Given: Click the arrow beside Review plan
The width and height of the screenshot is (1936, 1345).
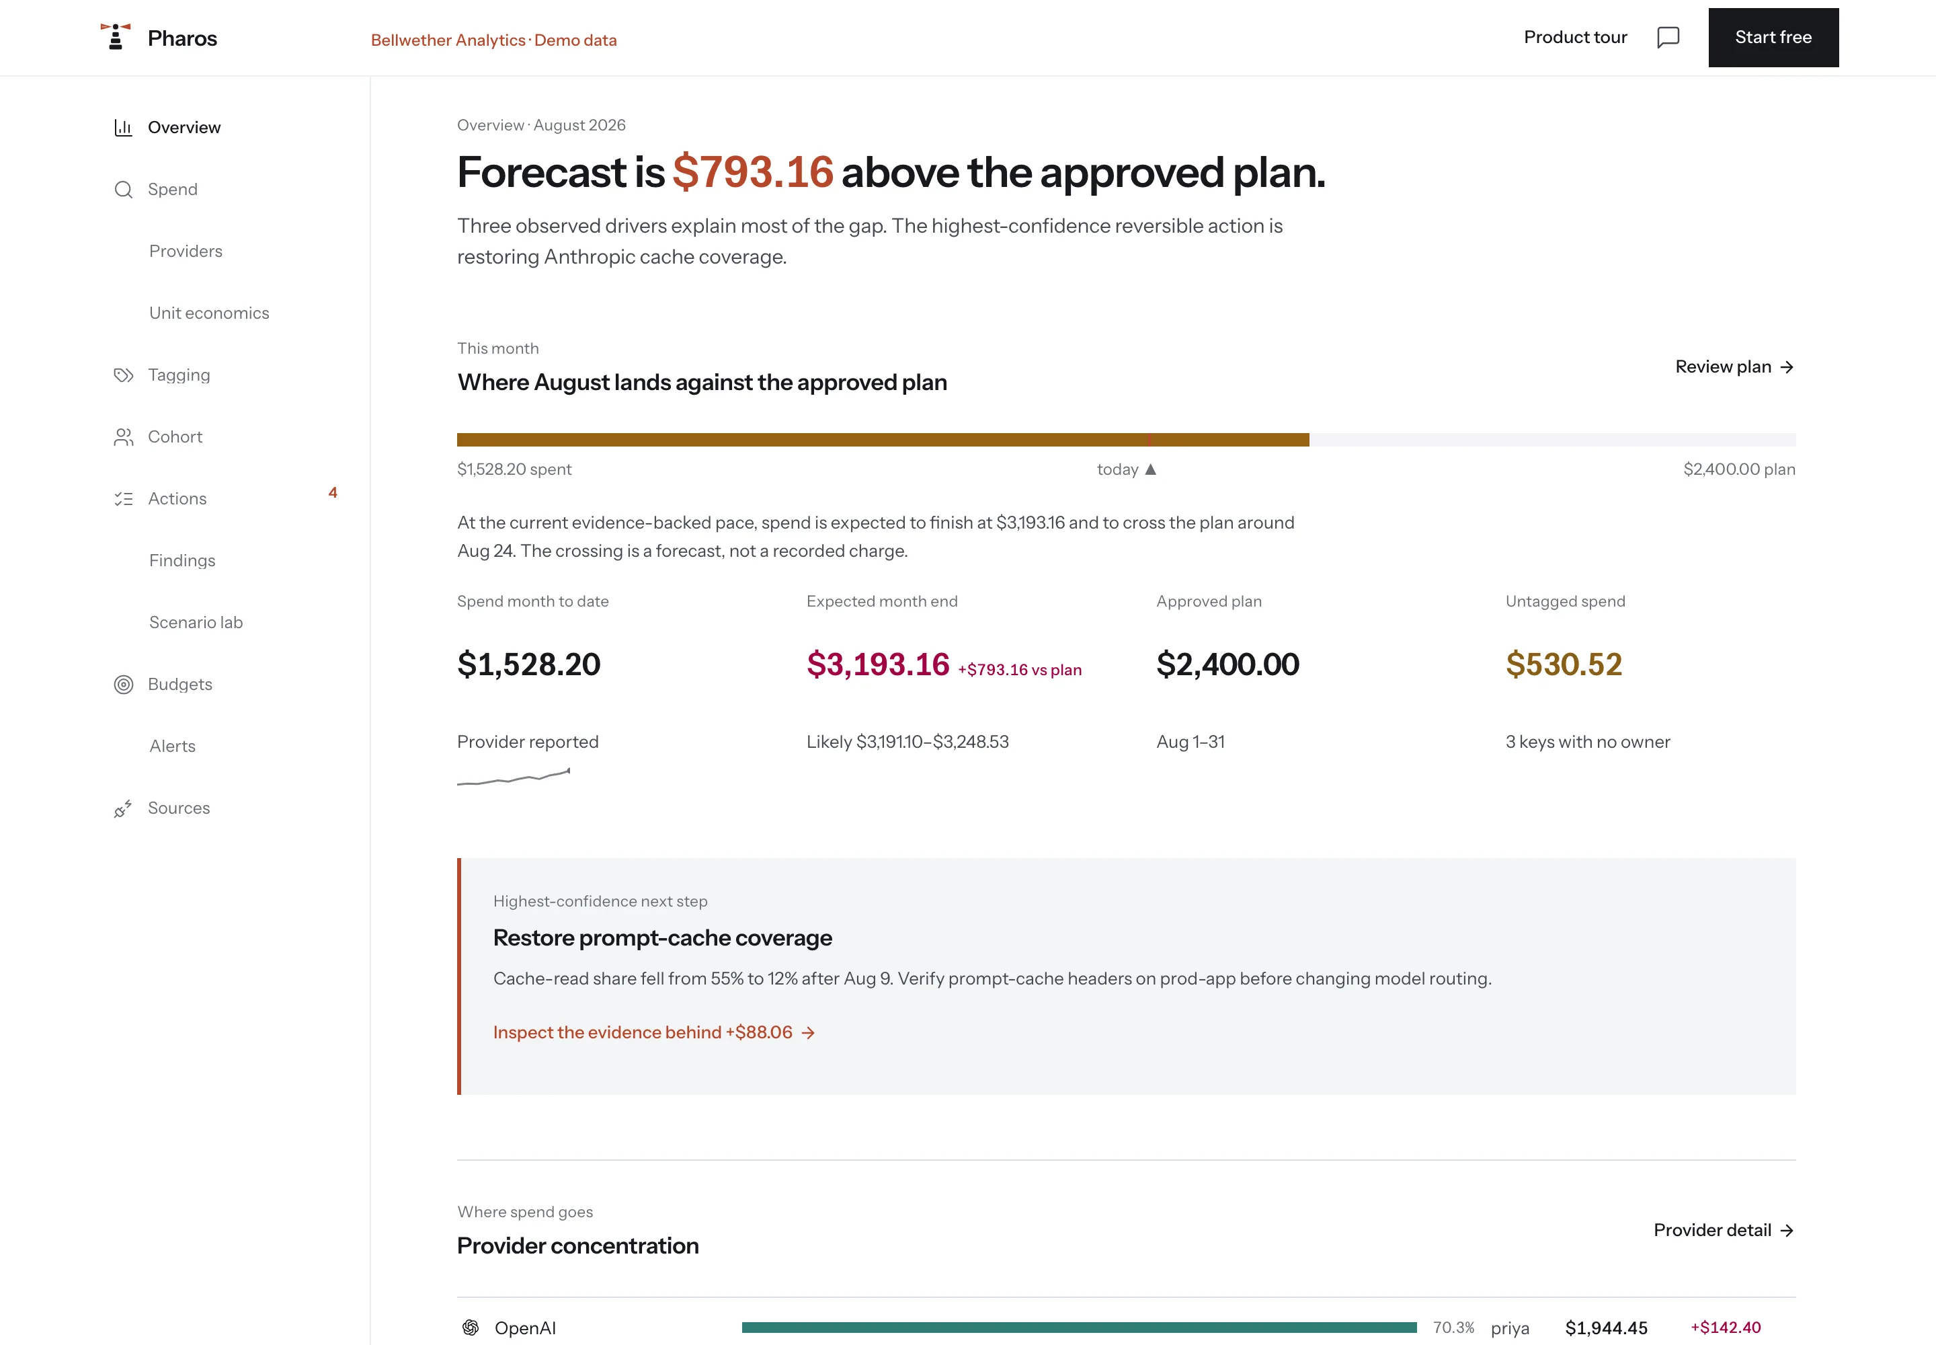Looking at the screenshot, I should pyautogui.click(x=1786, y=367).
